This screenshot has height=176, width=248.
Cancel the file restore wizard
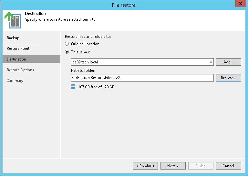tap(228, 166)
